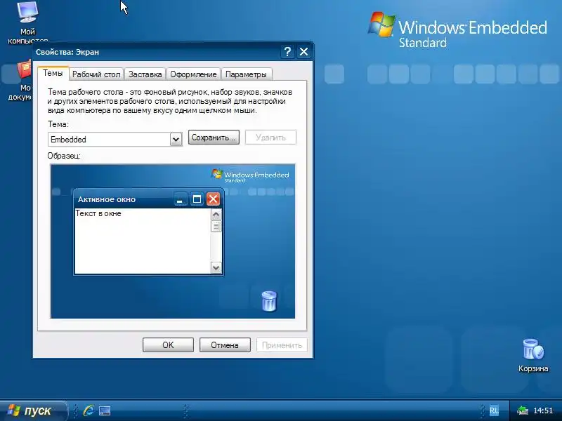The width and height of the screenshot is (562, 421).
Task: Expand the Тема dropdown arrow
Action: pyautogui.click(x=176, y=139)
